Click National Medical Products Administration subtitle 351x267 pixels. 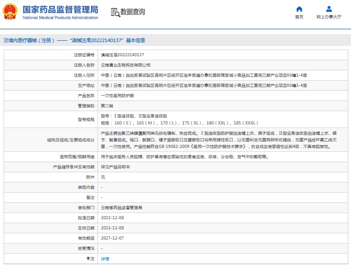60,18
